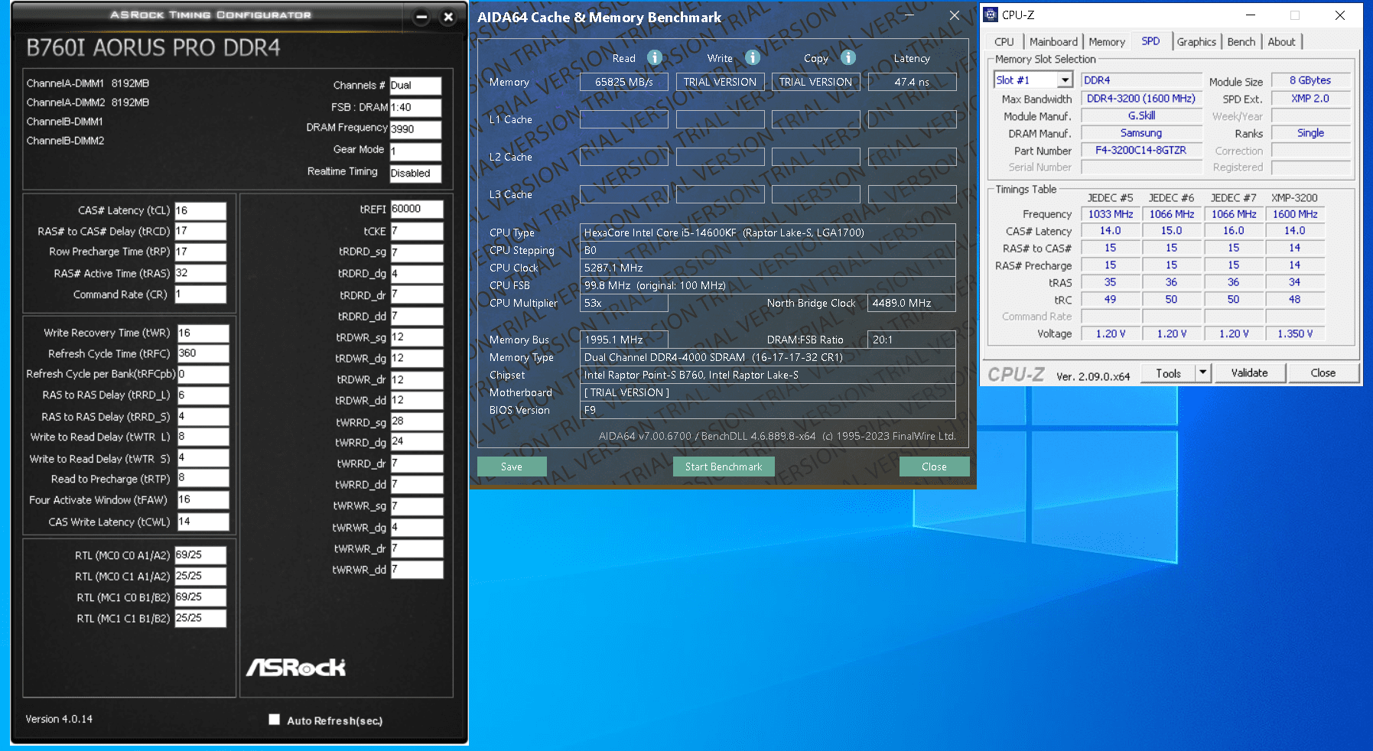Click the tRDWR_sg field showing 12

pos(417,337)
